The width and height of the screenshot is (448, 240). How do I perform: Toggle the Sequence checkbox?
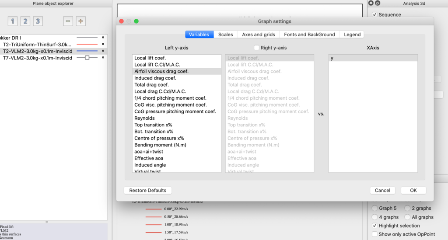coord(374,14)
